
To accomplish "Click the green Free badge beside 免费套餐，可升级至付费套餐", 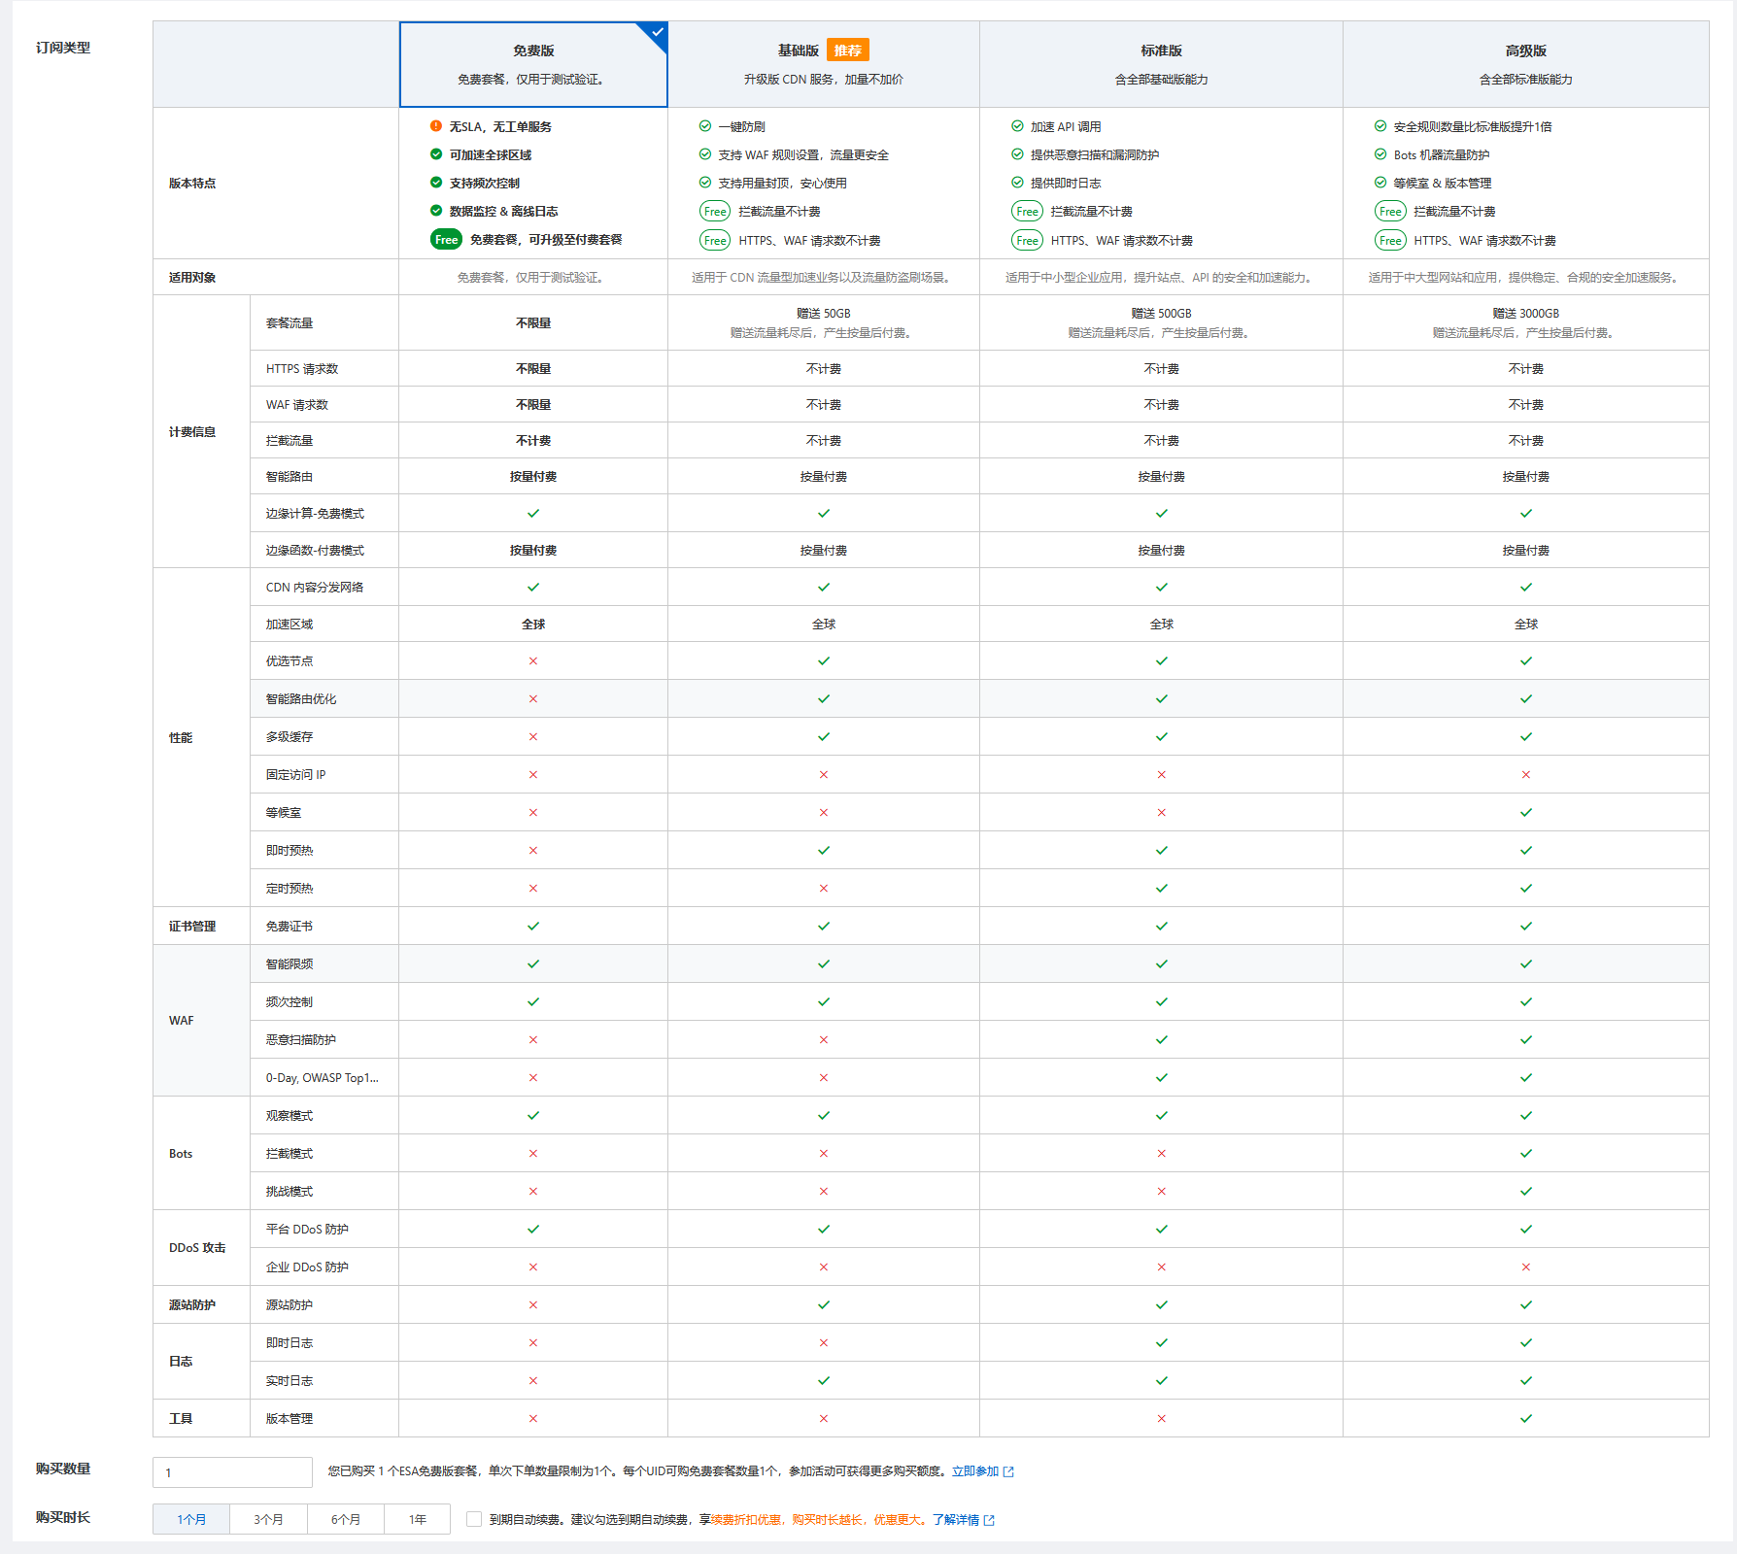I will (446, 240).
